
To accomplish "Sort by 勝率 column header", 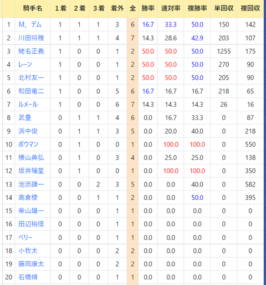I will point(148,8).
